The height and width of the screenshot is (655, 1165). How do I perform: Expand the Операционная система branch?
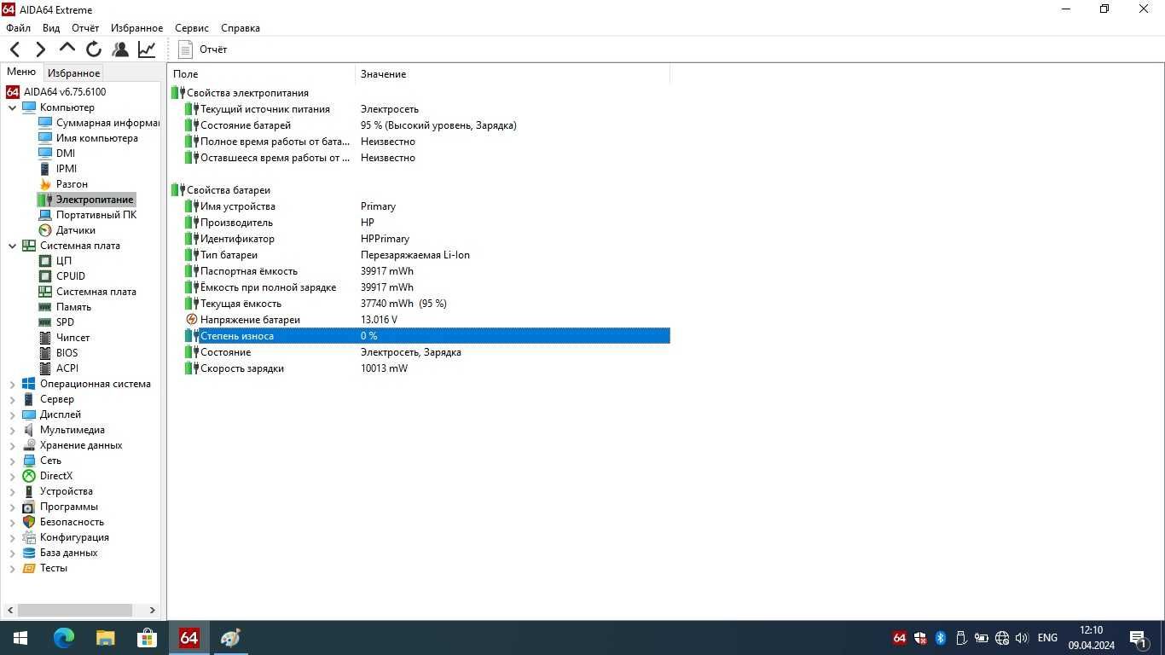[12, 384]
